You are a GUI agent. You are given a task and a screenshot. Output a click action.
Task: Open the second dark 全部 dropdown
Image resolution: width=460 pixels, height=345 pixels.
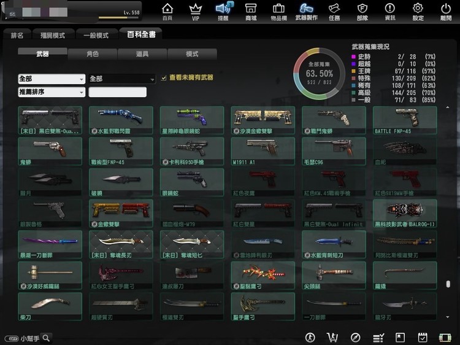[x=122, y=79]
